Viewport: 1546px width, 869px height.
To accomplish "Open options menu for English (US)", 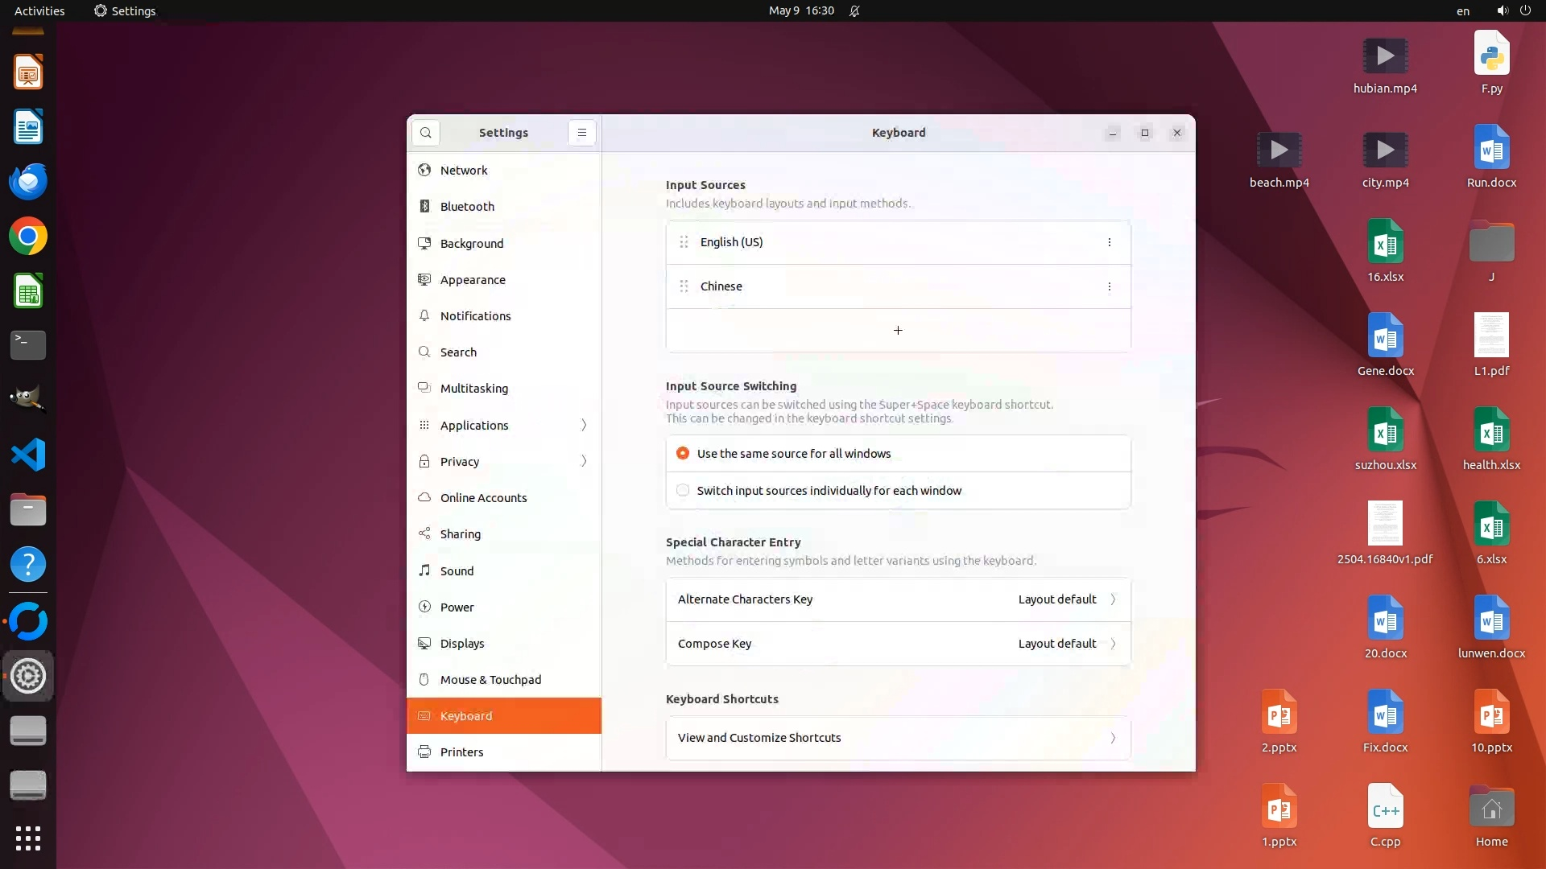I will point(1109,242).
